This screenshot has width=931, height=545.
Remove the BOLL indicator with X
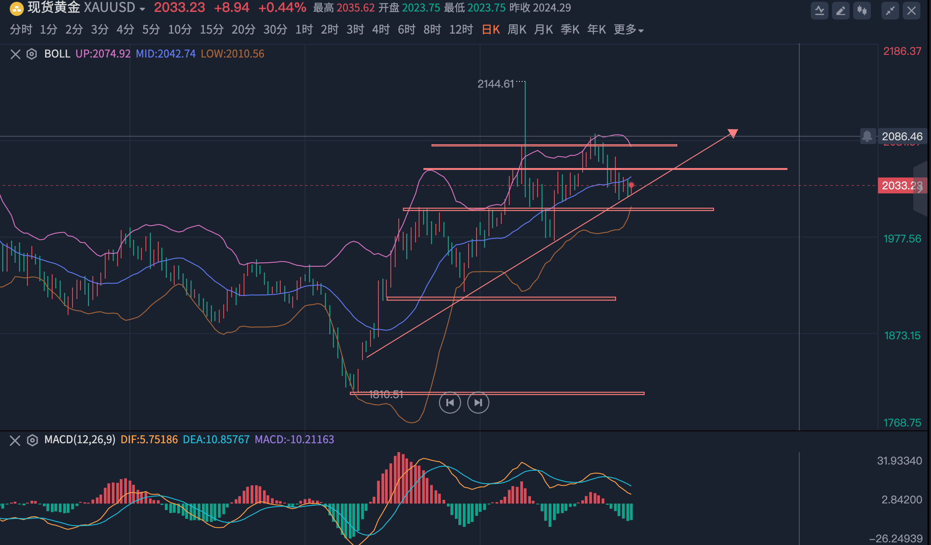(x=15, y=54)
